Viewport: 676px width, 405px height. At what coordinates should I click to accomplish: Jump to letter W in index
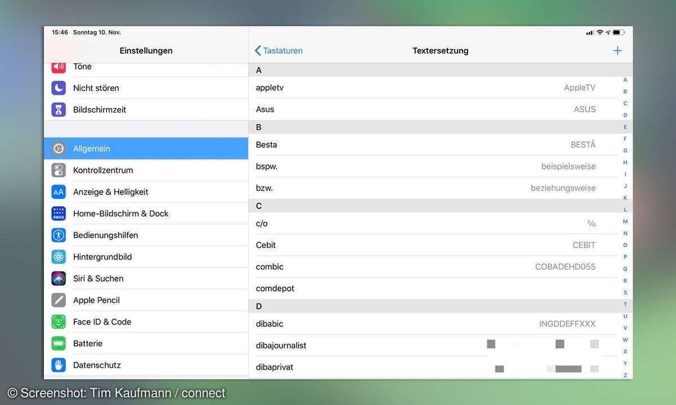coord(625,340)
